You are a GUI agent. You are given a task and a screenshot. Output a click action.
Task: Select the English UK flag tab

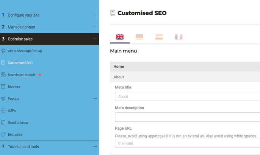[x=120, y=37]
